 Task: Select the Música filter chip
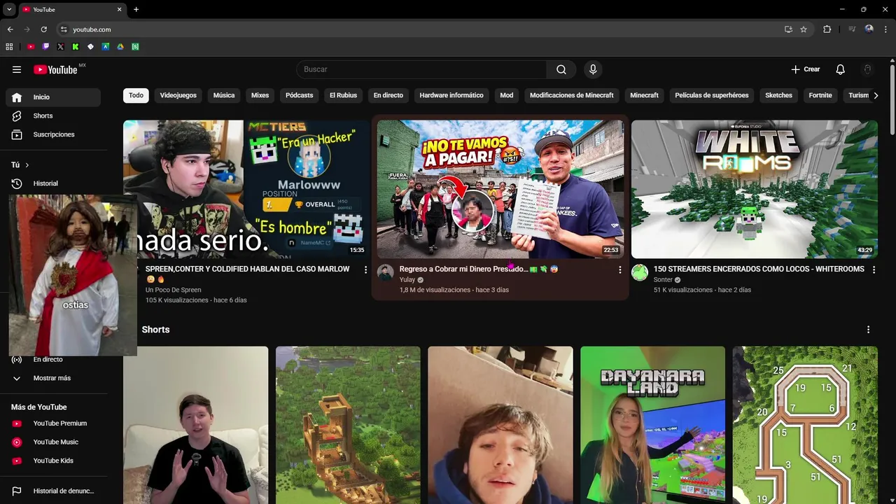click(224, 95)
